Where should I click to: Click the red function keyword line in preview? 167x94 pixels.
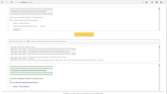(x=24, y=83)
